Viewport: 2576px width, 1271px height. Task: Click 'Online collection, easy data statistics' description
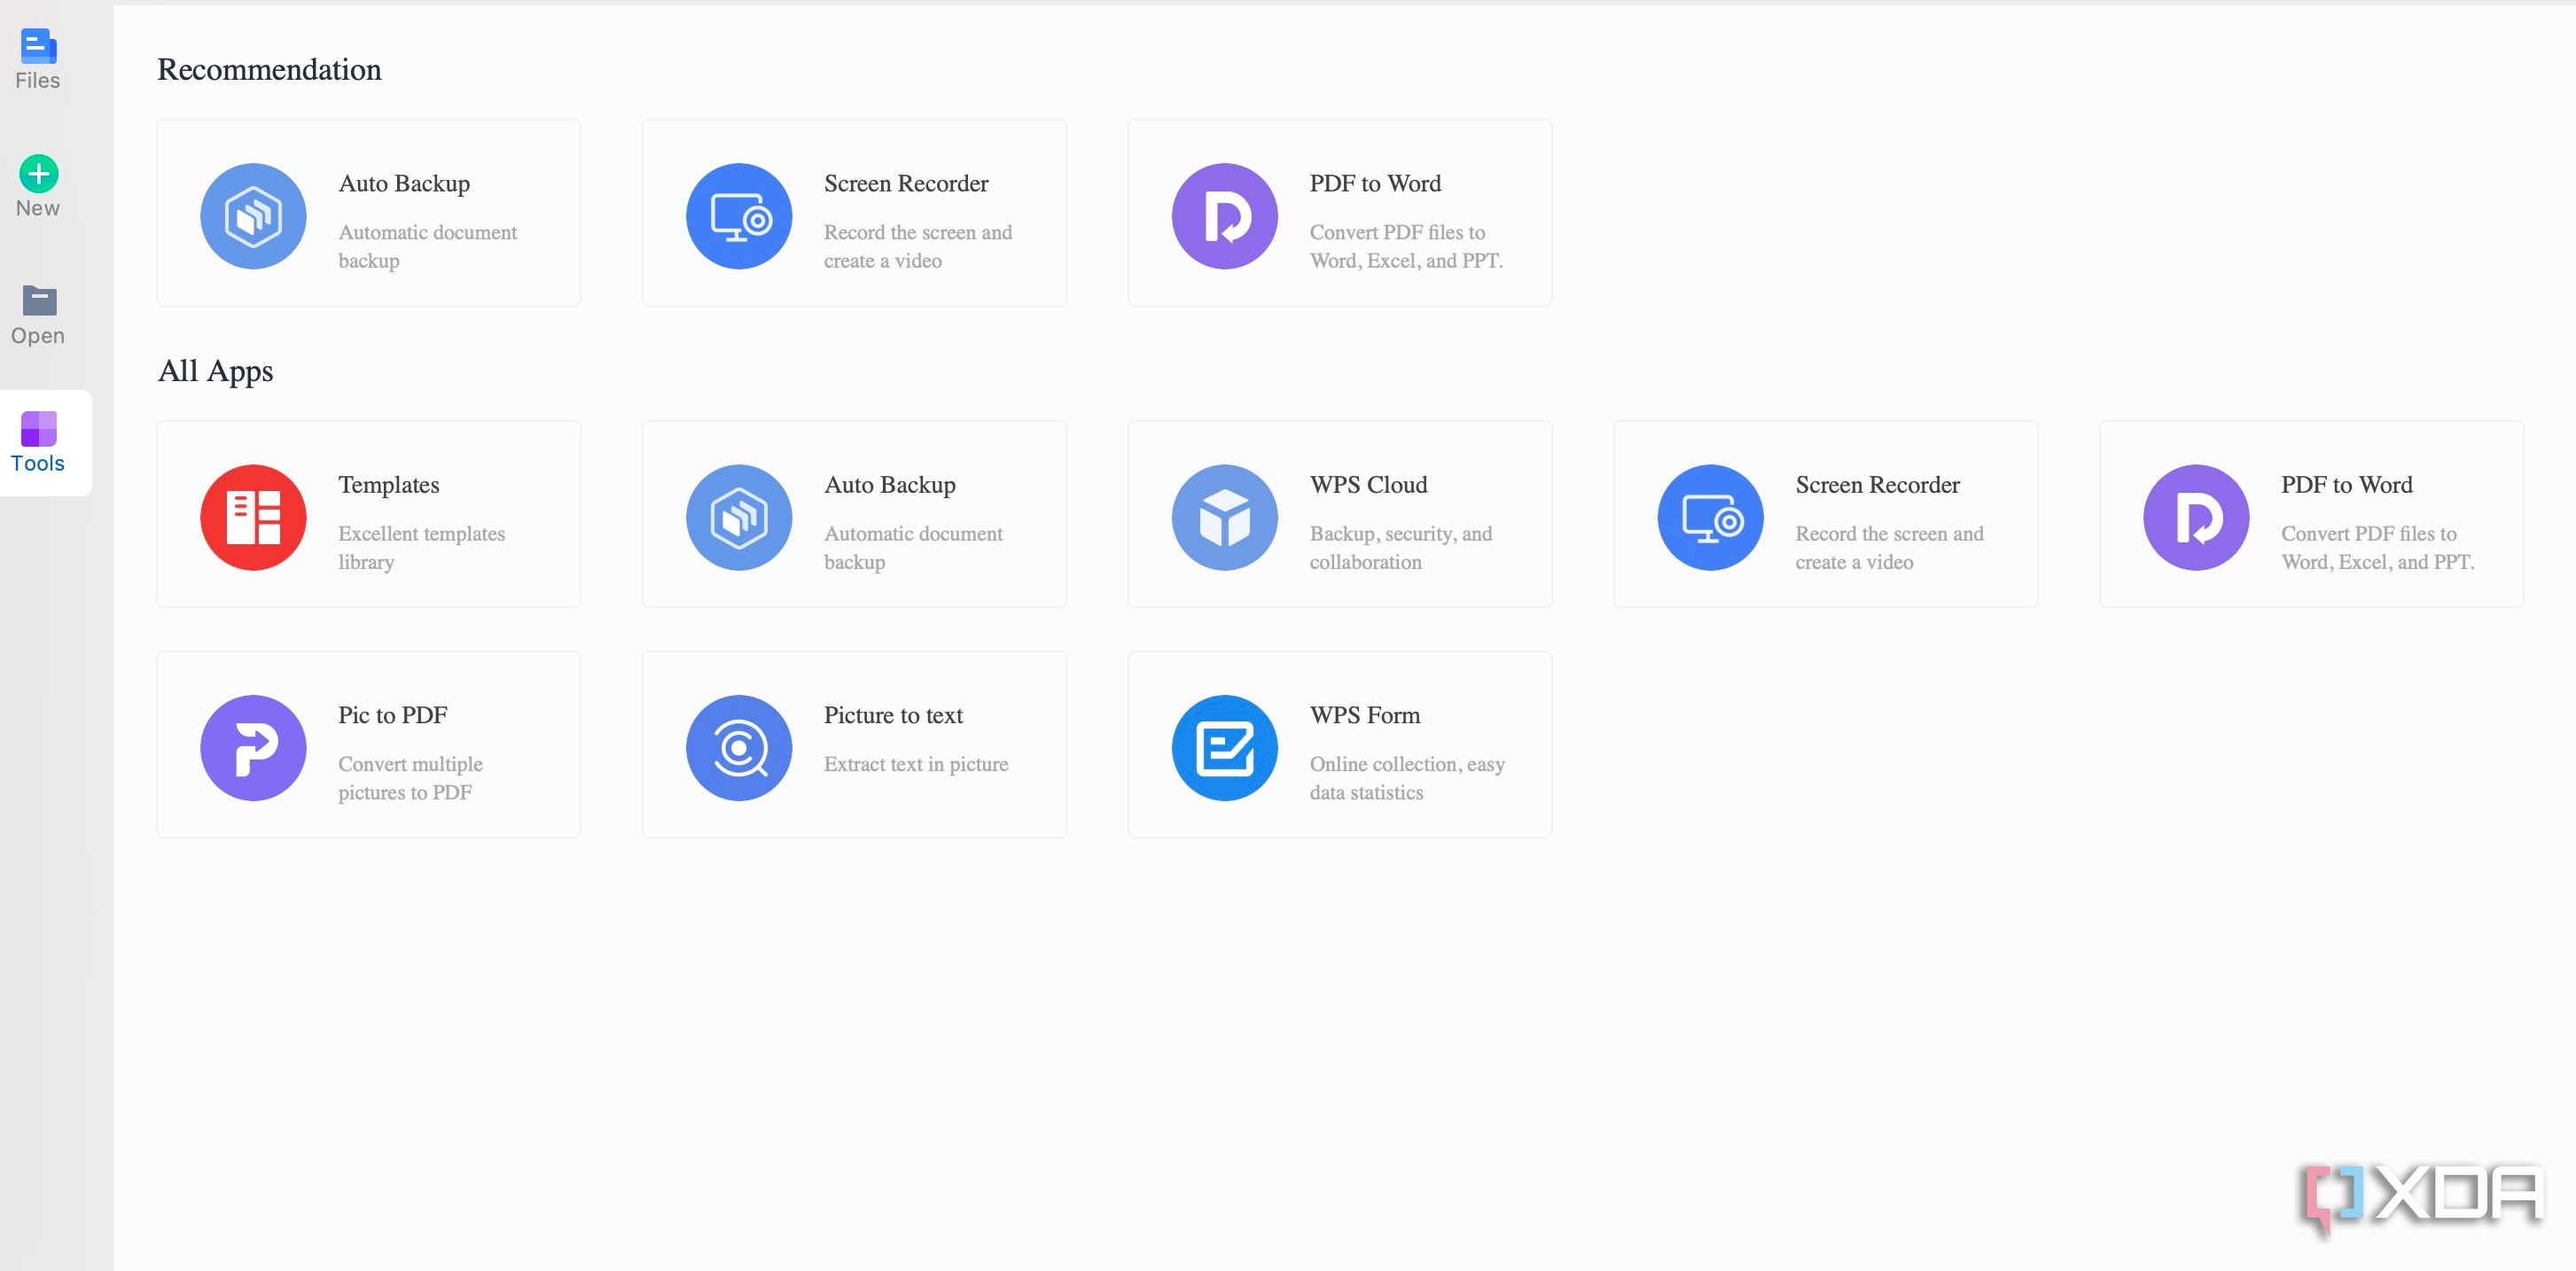1407,778
